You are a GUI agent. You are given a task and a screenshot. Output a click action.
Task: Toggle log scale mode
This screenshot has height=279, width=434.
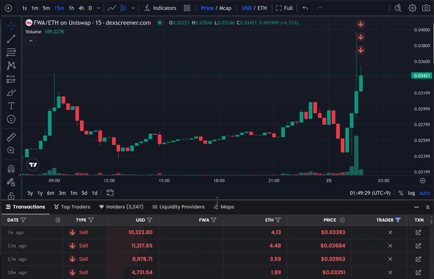click(411, 193)
